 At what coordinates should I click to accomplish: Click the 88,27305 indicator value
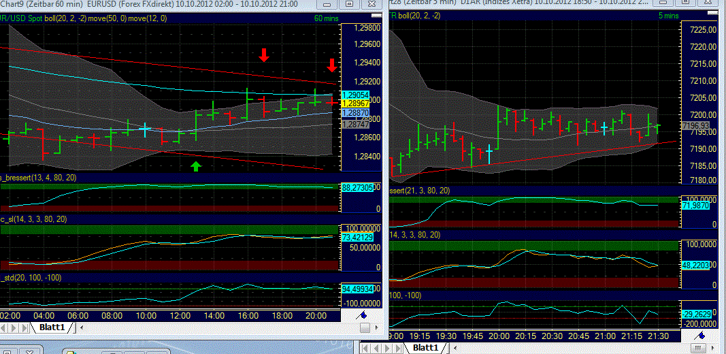pos(357,188)
